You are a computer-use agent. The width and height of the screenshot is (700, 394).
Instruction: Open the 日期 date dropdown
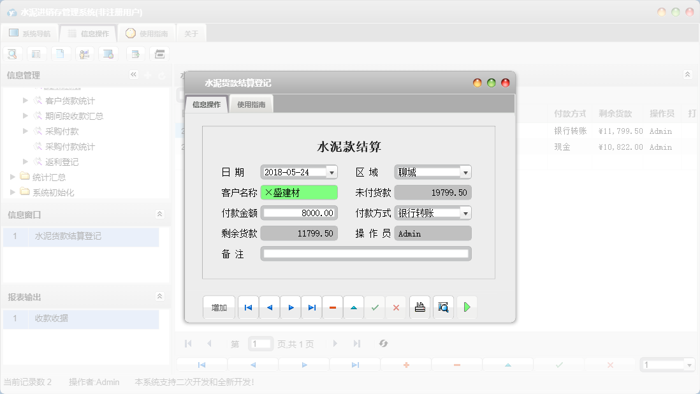tap(332, 171)
